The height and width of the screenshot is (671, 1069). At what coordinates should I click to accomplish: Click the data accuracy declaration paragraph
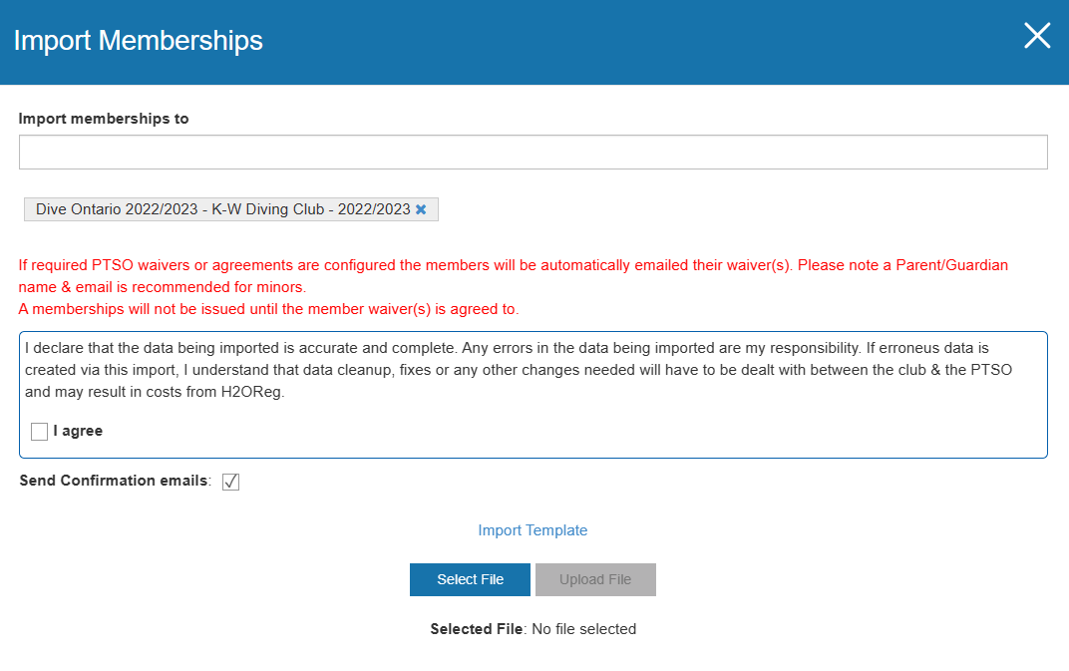[x=519, y=371]
